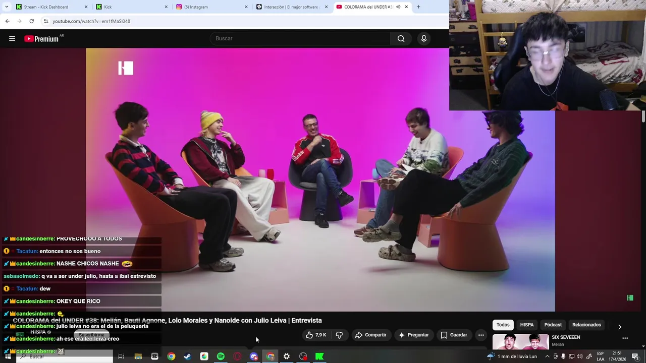Screen dimensions: 646x363
Task: Click the Windows taskbar search box
Action: [65, 356]
